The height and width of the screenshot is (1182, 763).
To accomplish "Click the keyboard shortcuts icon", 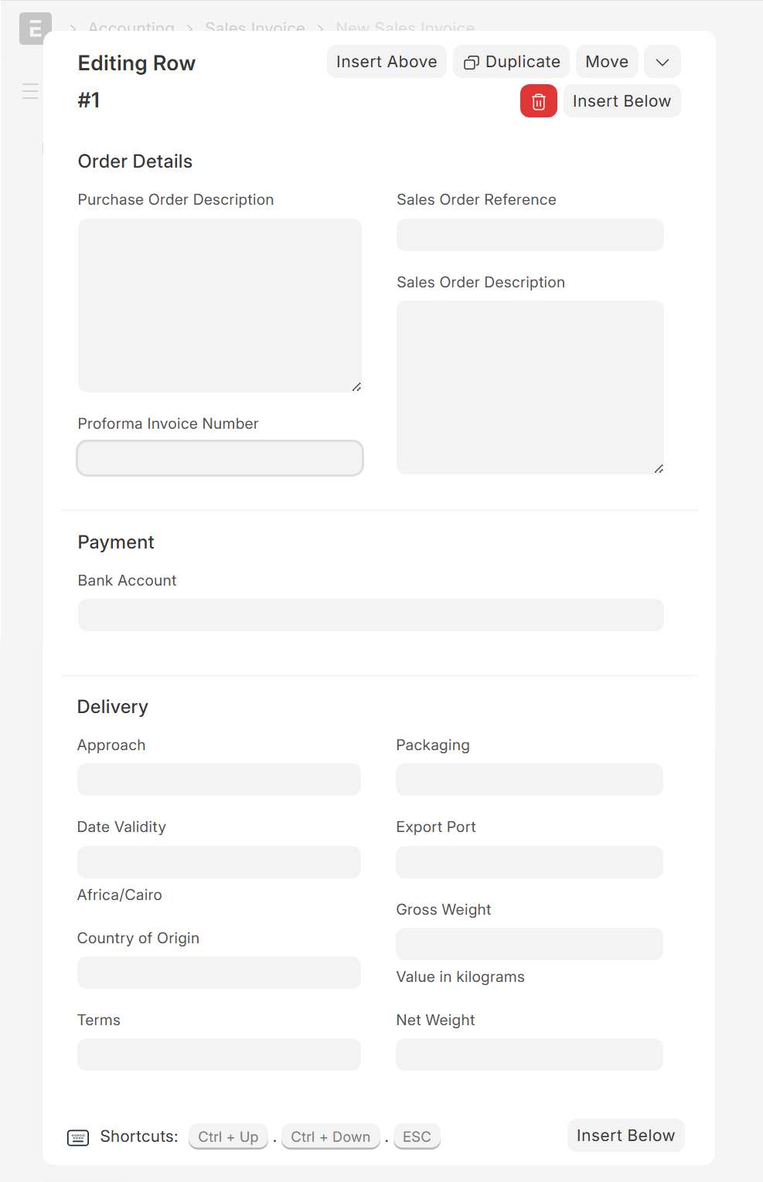I will (x=78, y=1137).
